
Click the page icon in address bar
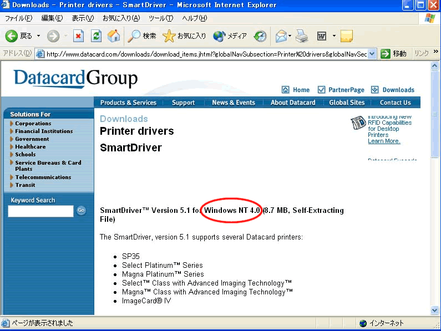pos(40,54)
